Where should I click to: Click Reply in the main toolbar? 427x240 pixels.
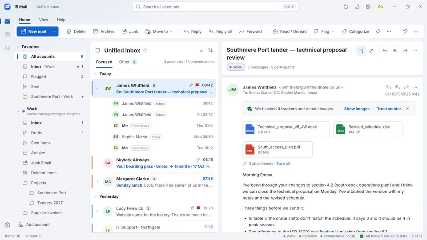click(193, 32)
